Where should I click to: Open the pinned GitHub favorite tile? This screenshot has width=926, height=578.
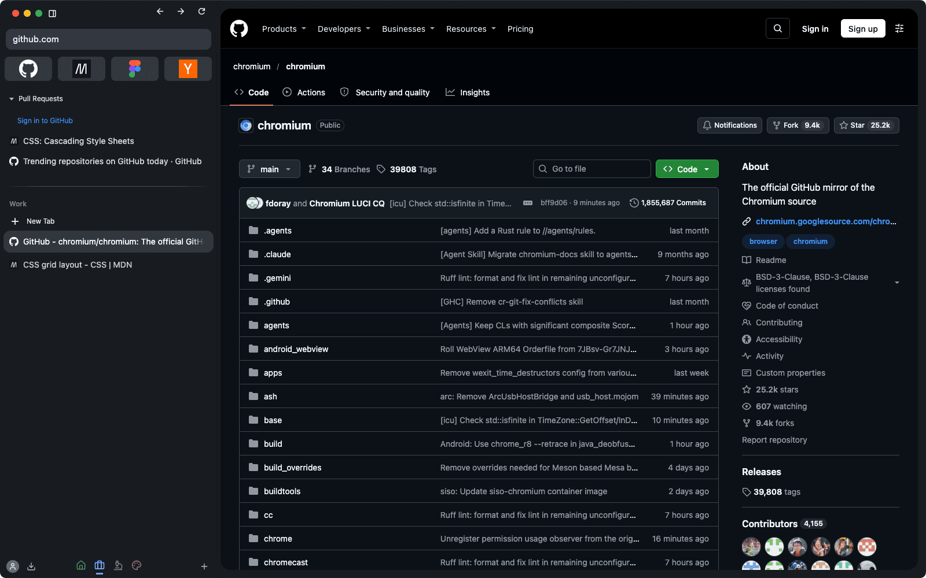coord(28,69)
